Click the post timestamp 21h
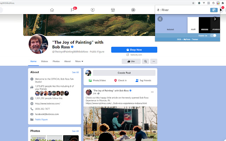 (94, 93)
